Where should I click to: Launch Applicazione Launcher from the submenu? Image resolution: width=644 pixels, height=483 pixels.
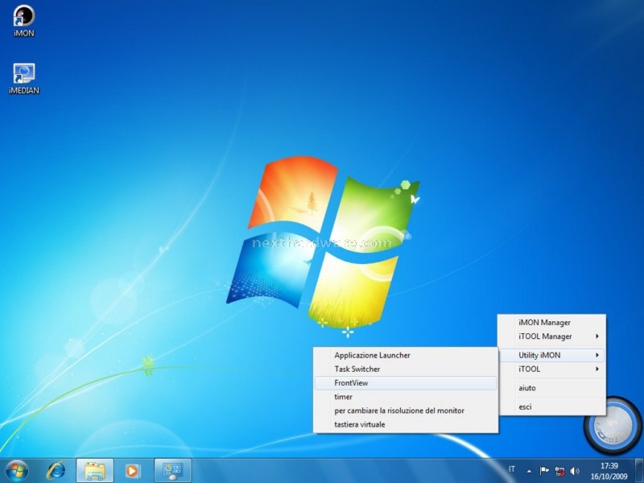coord(406,355)
